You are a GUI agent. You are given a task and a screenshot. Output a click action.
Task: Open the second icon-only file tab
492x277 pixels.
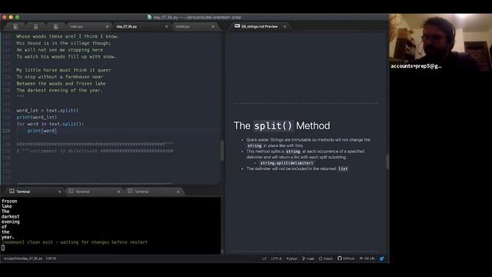(36, 27)
